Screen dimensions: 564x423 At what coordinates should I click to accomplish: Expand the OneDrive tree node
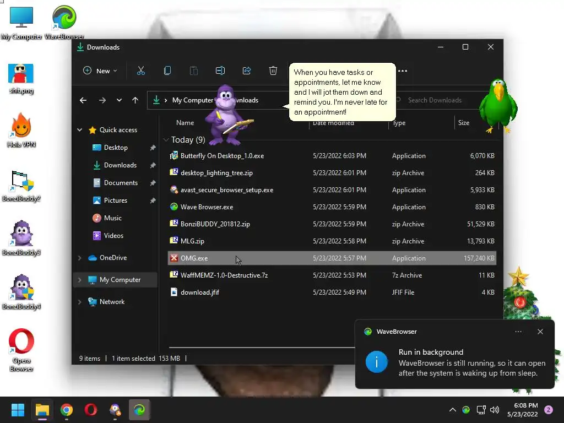(x=79, y=258)
